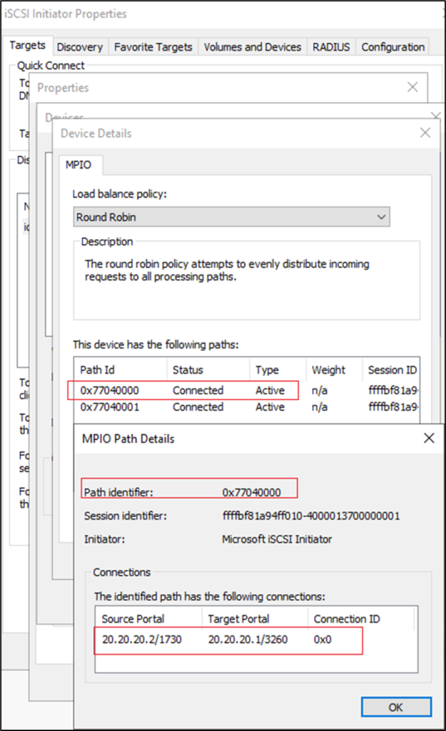Go to Volumes and Devices tab
Image resolution: width=446 pixels, height=731 pixels.
coord(252,47)
